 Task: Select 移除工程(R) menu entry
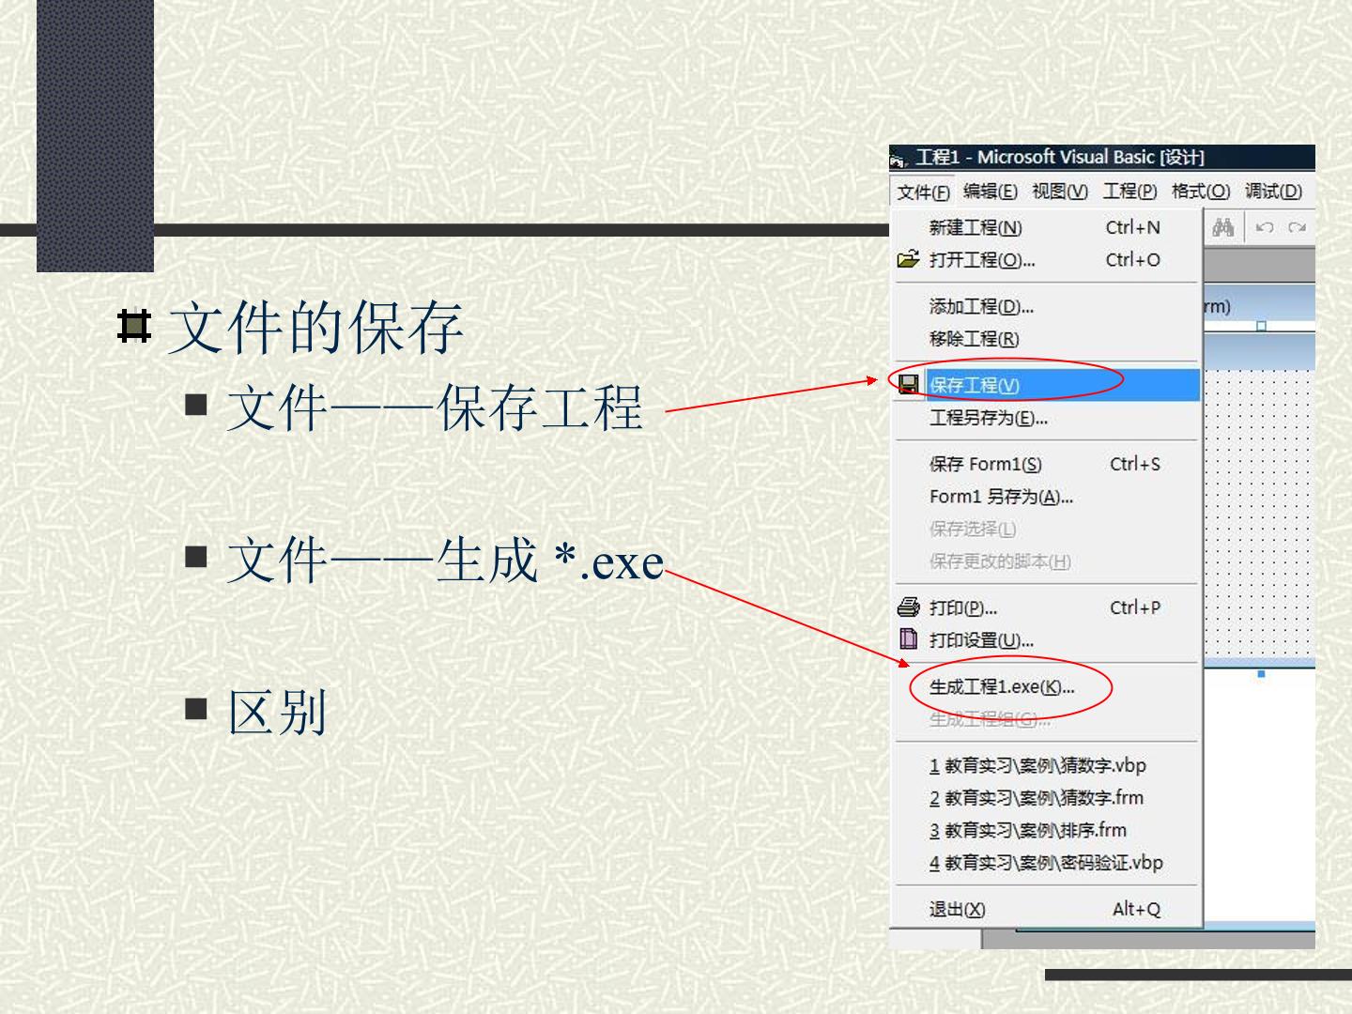click(x=1046, y=339)
